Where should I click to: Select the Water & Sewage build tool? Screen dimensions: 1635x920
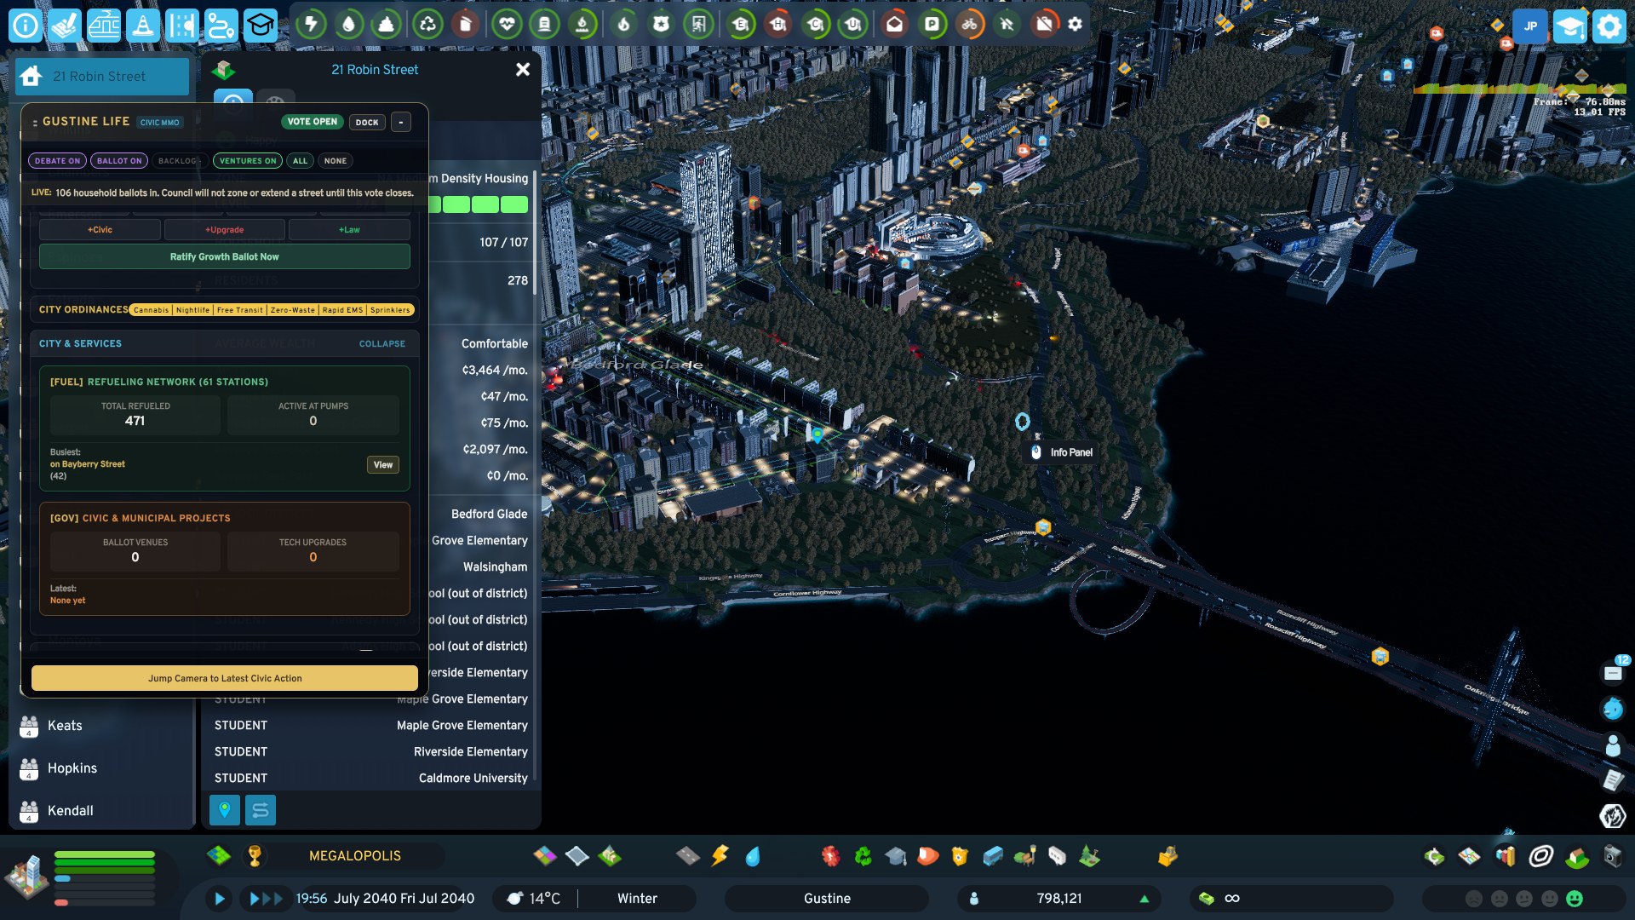(753, 855)
